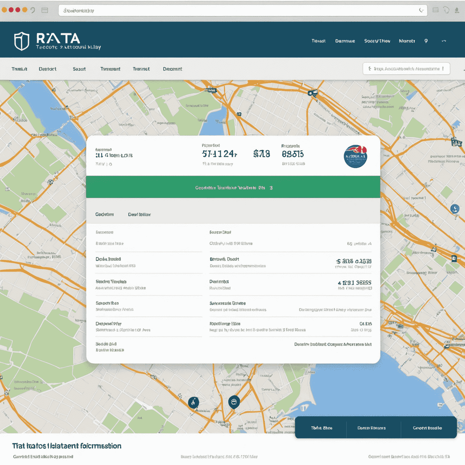Screen dimensions: 465x465
Task: Open the 'Dammue' header navigation link
Action: point(345,41)
